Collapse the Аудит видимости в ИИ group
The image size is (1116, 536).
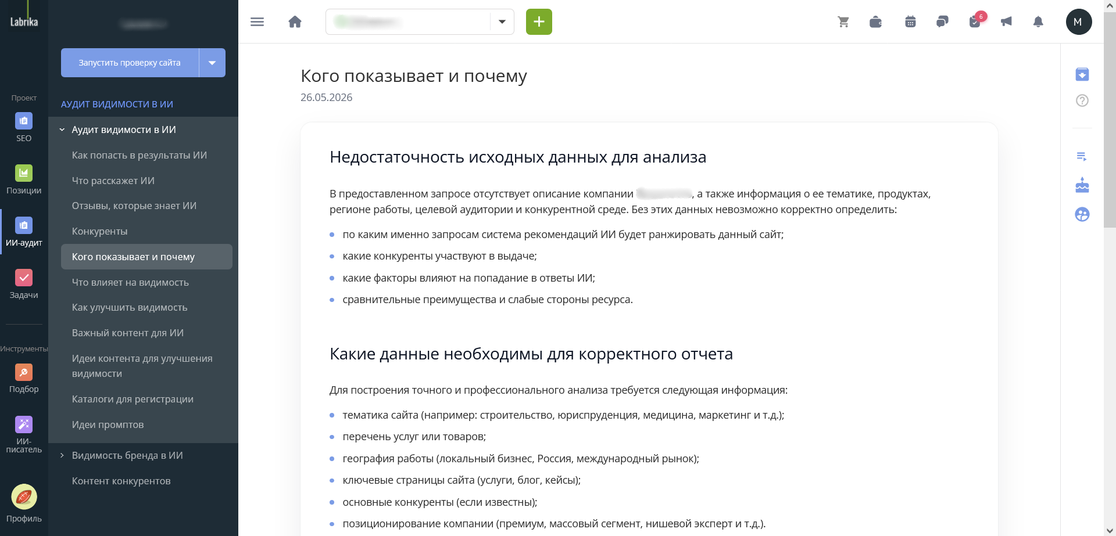[62, 129]
